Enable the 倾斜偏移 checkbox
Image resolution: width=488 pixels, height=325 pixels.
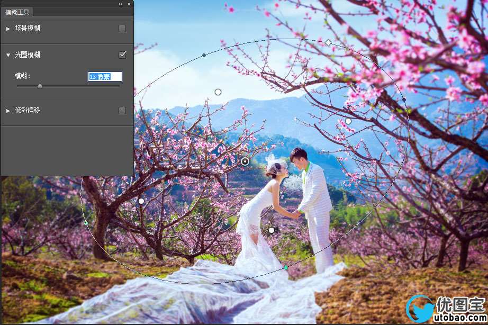point(122,111)
